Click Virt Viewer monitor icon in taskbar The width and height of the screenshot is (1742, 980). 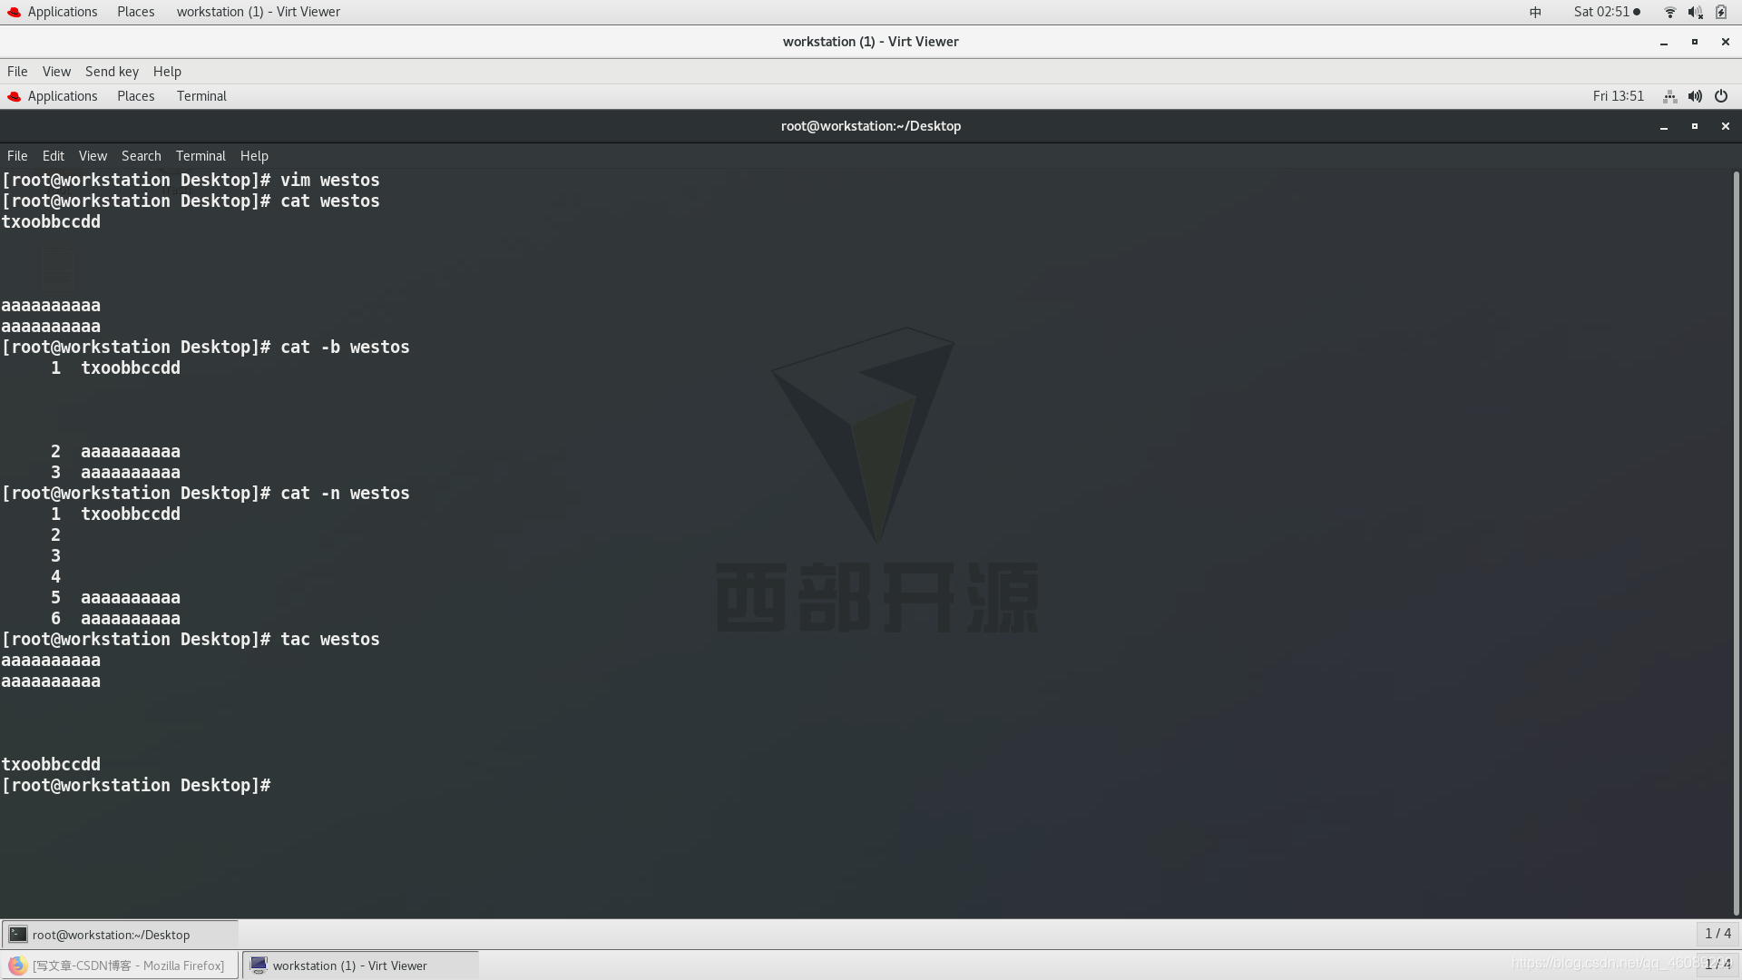click(259, 965)
